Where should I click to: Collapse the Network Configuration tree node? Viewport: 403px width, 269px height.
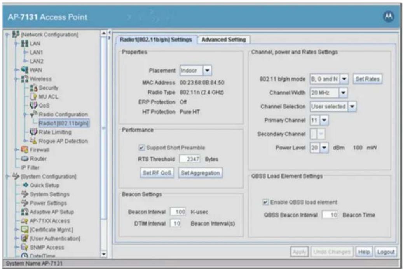pos(7,35)
